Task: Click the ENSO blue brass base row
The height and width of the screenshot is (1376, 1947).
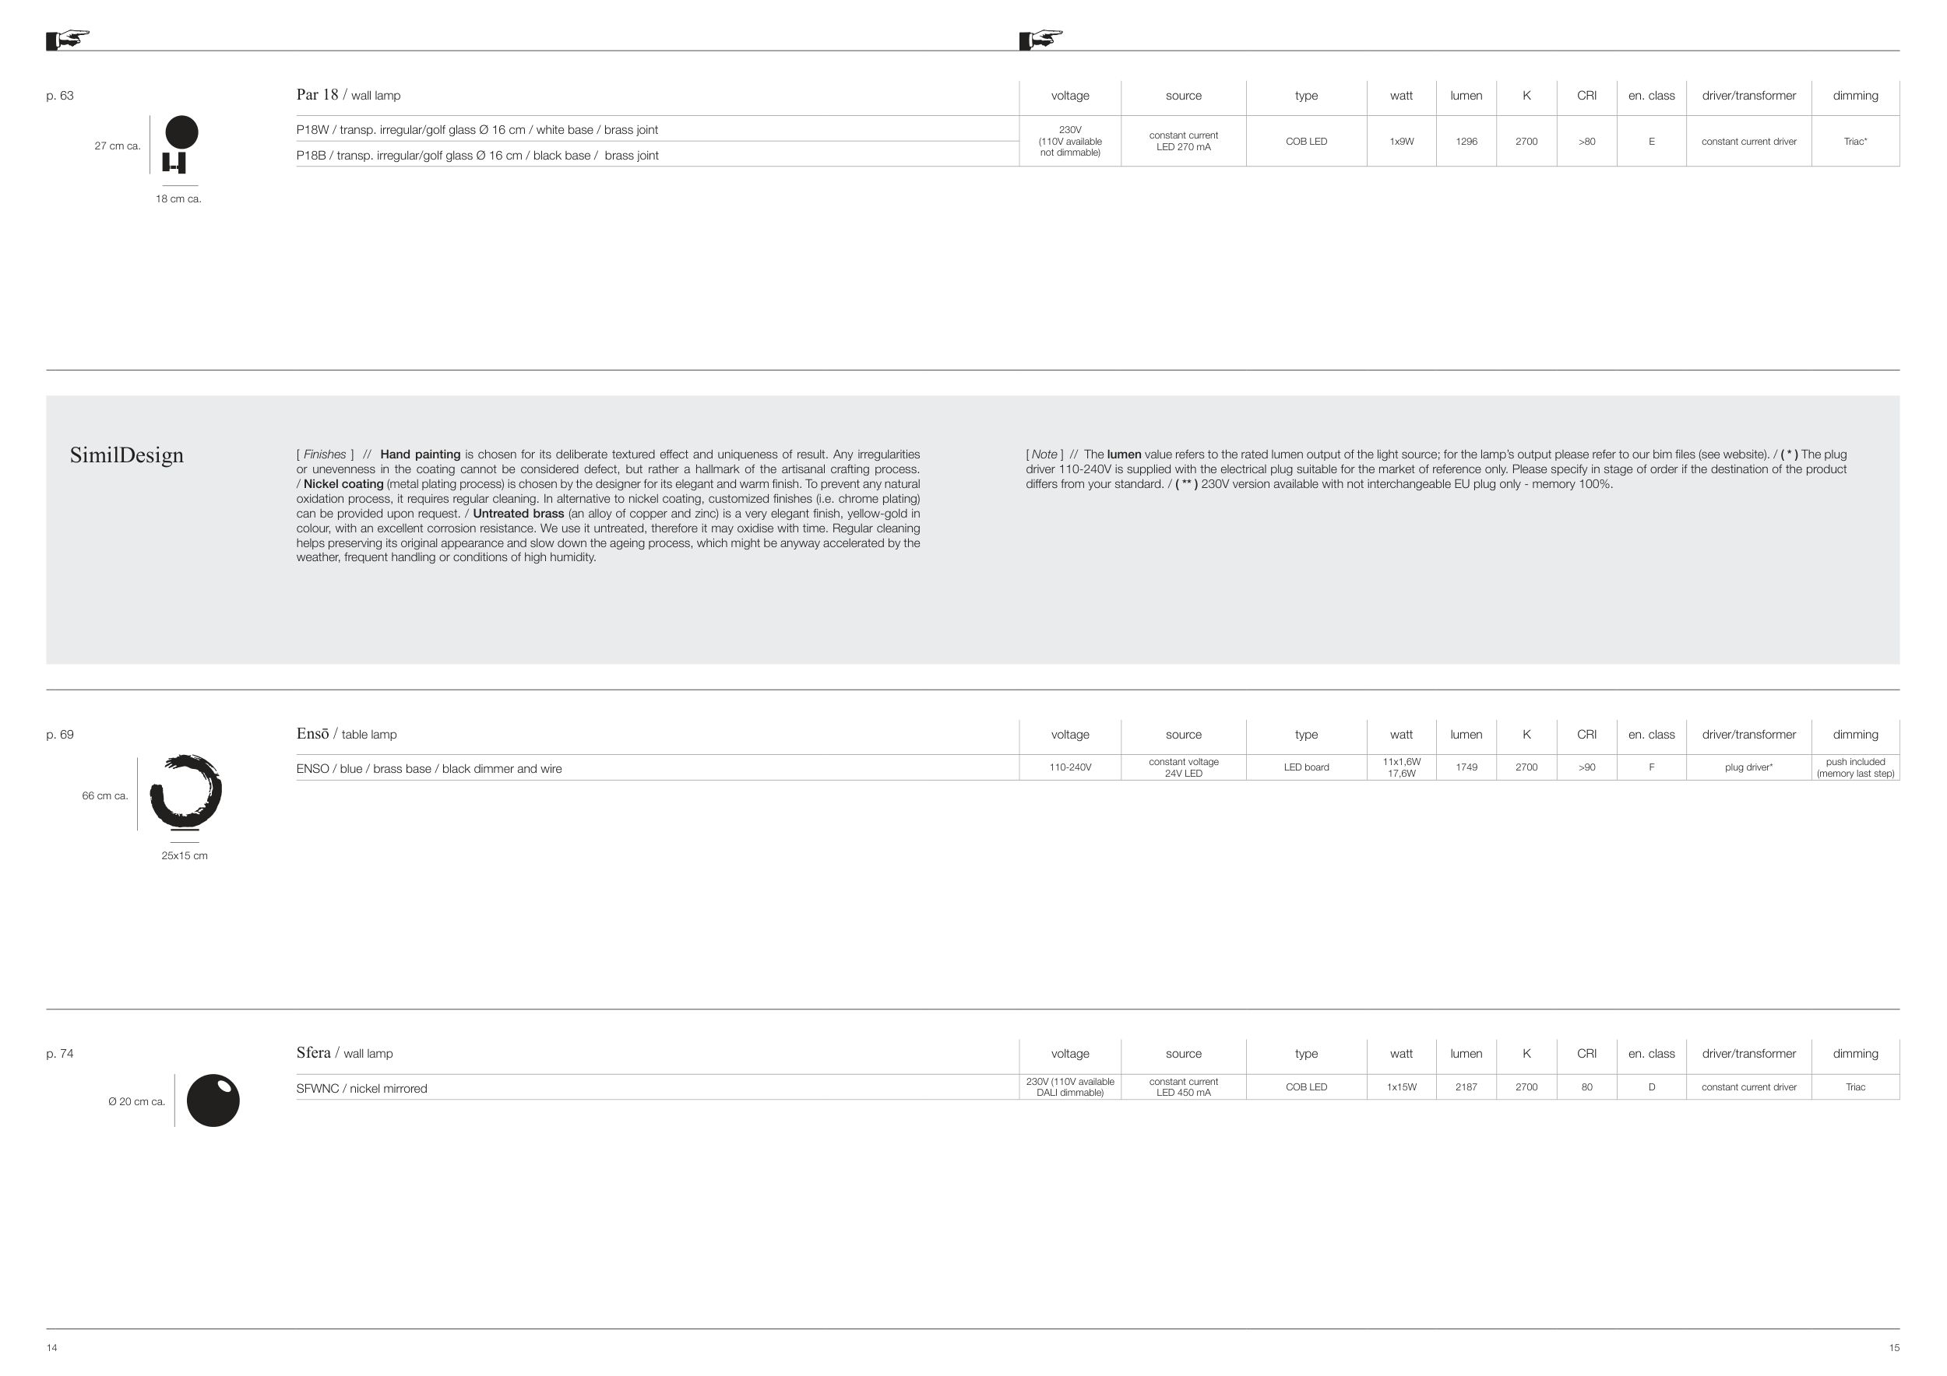Action: point(428,768)
